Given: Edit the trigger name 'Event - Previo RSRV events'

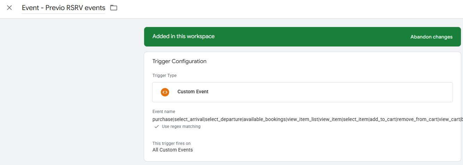Looking at the screenshot, I should [x=64, y=8].
